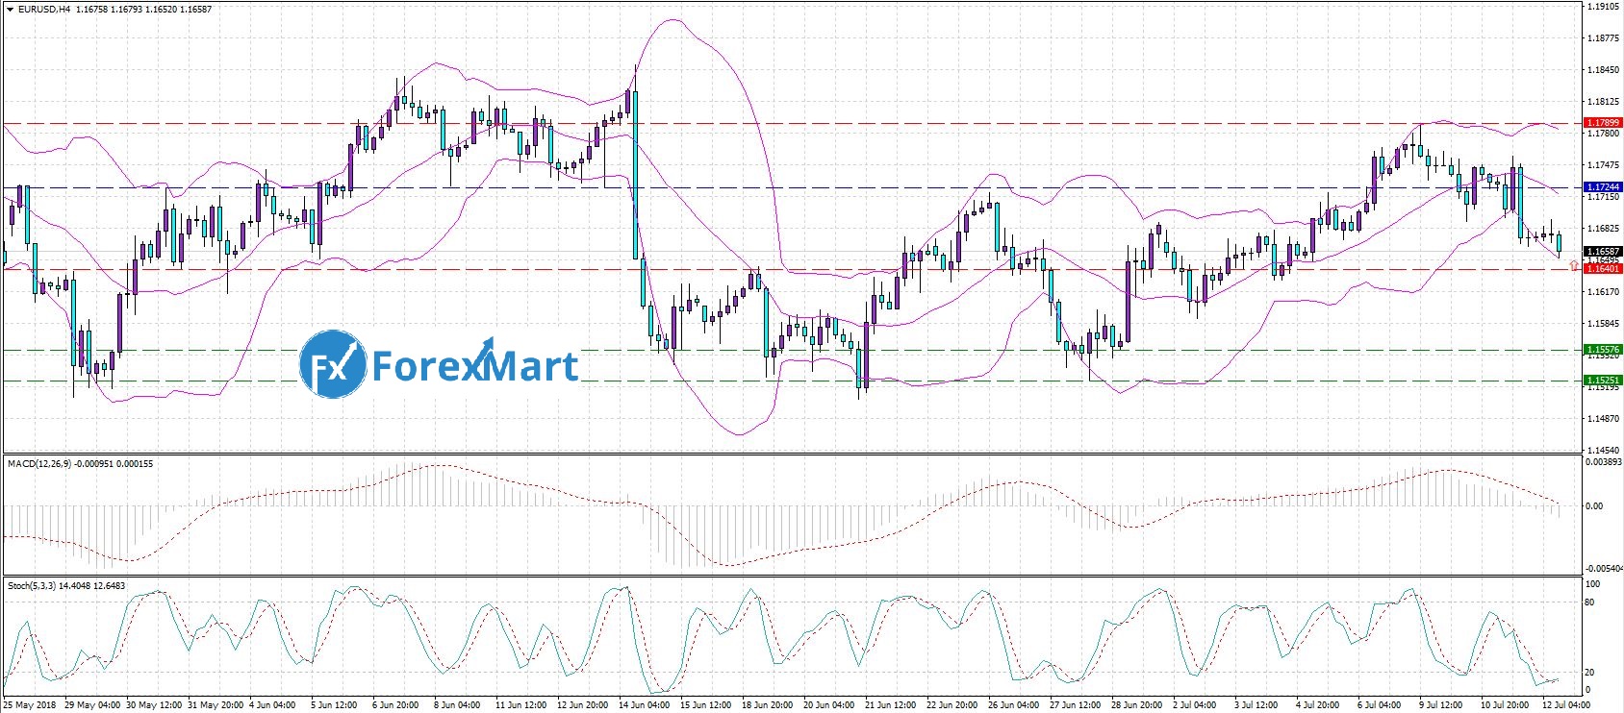Click the "25 May 2018" date label
The height and width of the screenshot is (713, 1624).
pos(30,705)
